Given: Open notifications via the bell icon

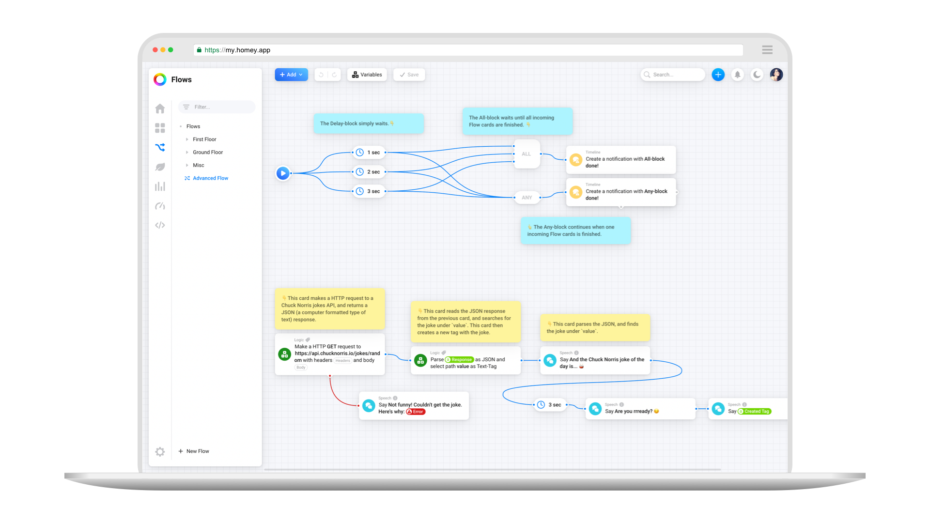Looking at the screenshot, I should click(x=737, y=75).
